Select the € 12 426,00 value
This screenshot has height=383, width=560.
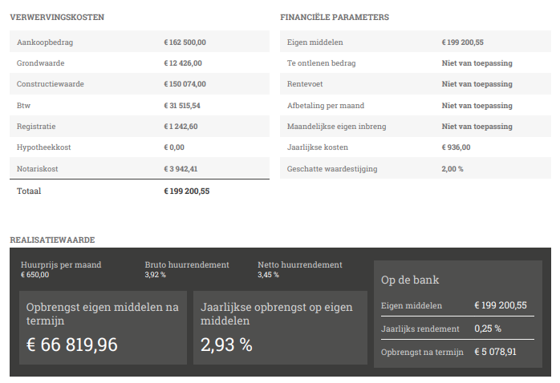[x=183, y=63]
